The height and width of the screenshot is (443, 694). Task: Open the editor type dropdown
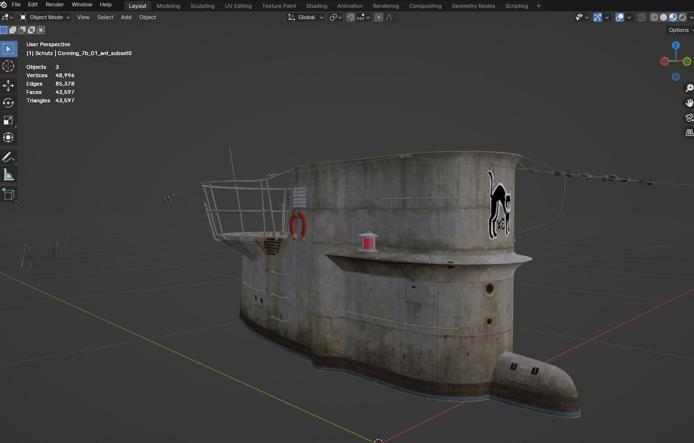pyautogui.click(x=7, y=17)
